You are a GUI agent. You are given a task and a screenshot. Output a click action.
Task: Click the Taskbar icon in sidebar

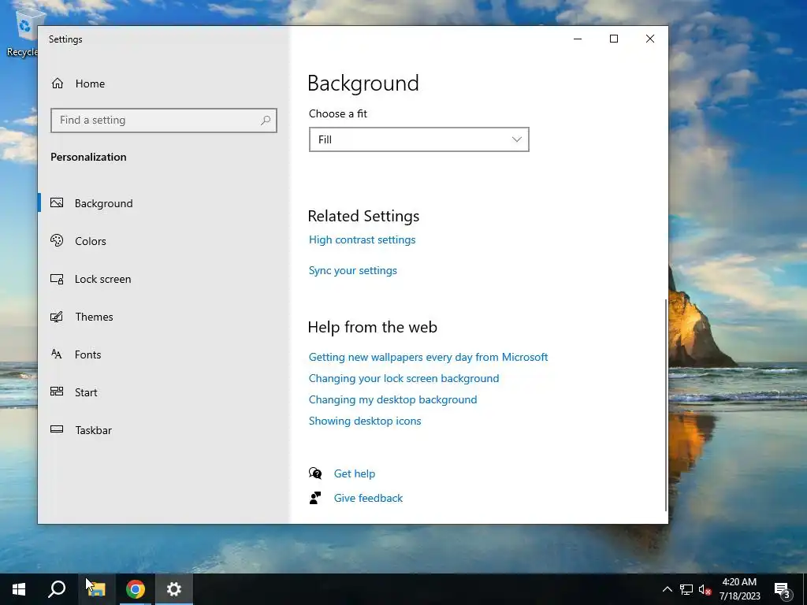[57, 429]
